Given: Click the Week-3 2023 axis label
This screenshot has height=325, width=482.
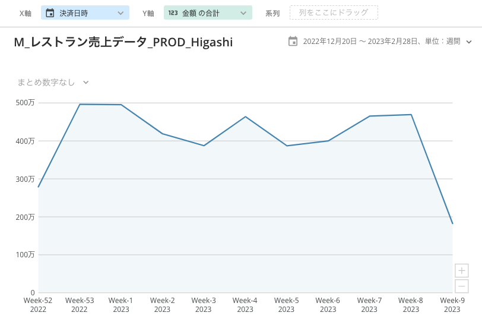Looking at the screenshot, I should coord(204,305).
